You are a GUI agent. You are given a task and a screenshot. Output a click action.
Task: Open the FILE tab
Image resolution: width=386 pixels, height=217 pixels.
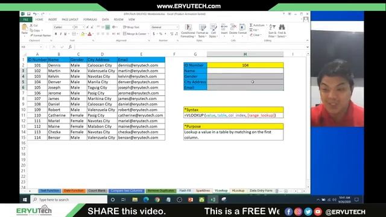pyautogui.click(x=25, y=19)
